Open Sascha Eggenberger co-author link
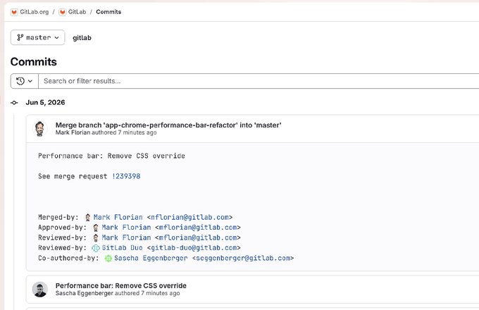Viewport: 479px width, 310px height. [x=151, y=258]
